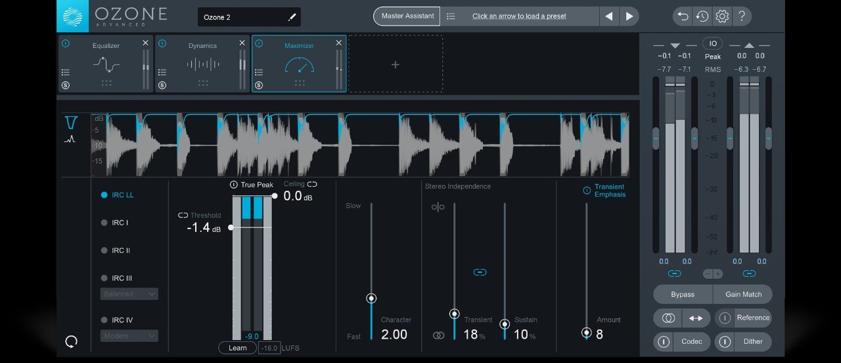The width and height of the screenshot is (841, 363).
Task: Toggle the Codec power button
Action: point(664,342)
